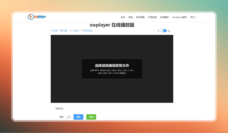Open the 技术支持 support link

pos(87,31)
